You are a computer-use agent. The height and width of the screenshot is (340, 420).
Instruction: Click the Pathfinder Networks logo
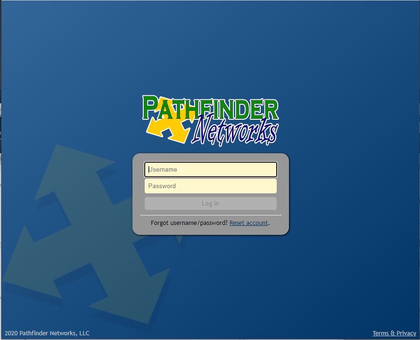(x=211, y=120)
